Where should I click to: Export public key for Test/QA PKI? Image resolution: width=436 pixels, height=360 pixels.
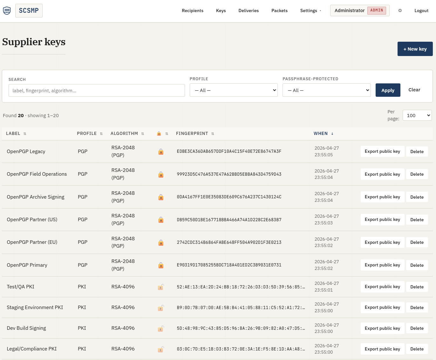tap(382, 287)
